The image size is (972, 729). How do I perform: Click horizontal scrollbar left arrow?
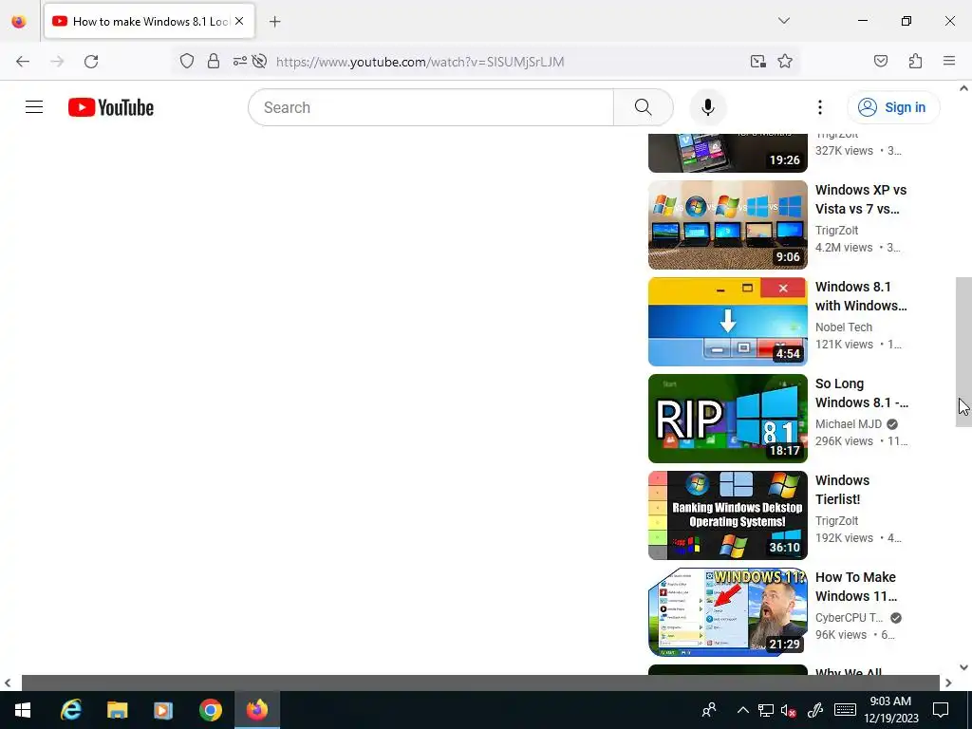8,683
